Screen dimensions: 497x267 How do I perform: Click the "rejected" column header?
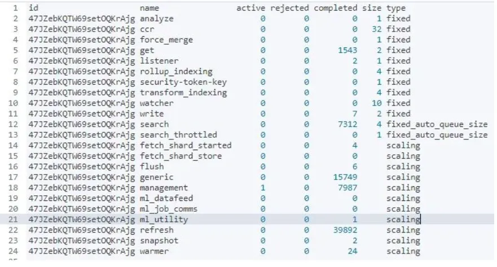(x=289, y=8)
